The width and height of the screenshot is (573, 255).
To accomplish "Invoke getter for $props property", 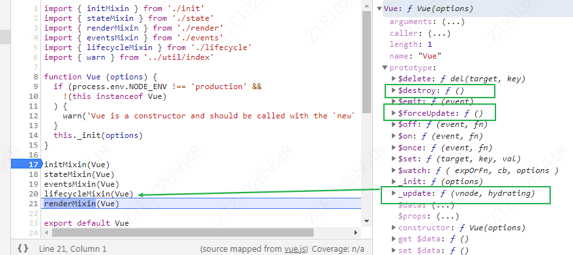I will click(x=448, y=217).
